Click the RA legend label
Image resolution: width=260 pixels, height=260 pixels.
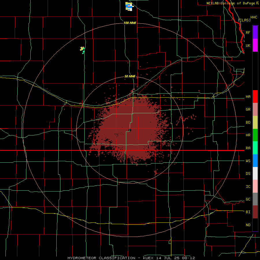tap(248, 148)
